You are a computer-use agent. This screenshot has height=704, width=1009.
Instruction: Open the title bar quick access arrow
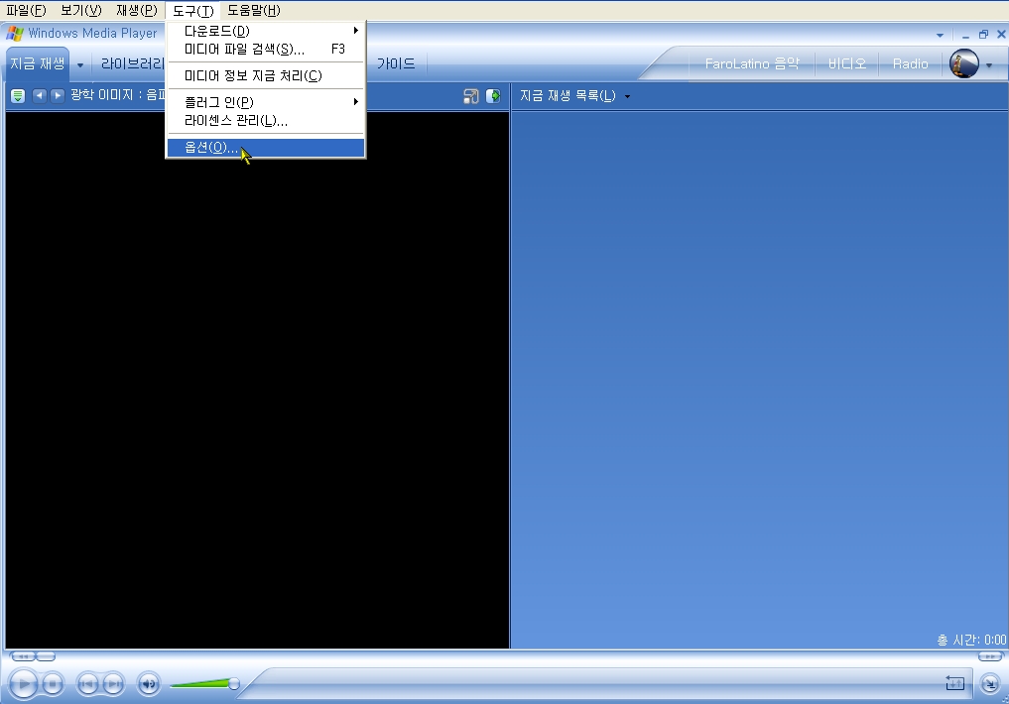coord(941,35)
